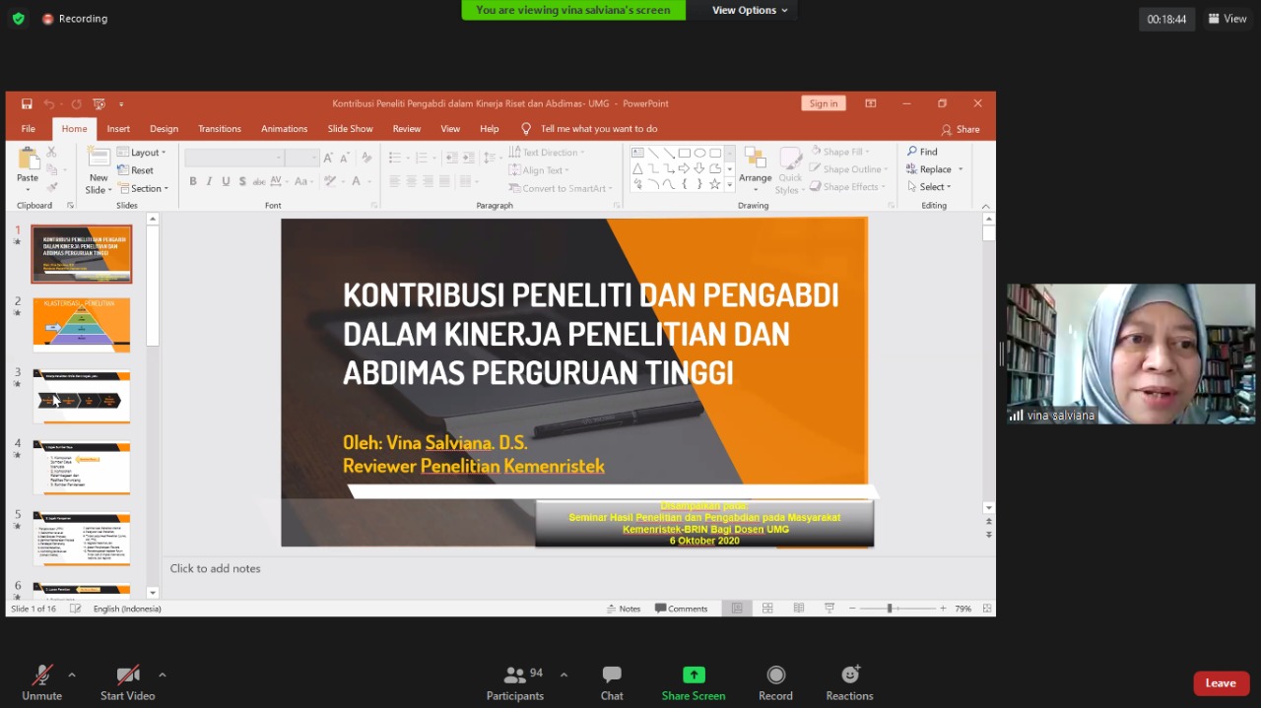Switch to Slide Sorter view
Viewport: 1261px width, 708px height.
coord(767,609)
